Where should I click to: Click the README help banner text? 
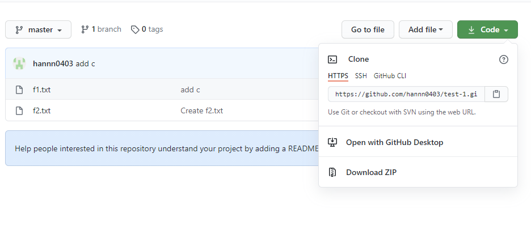pos(167,148)
